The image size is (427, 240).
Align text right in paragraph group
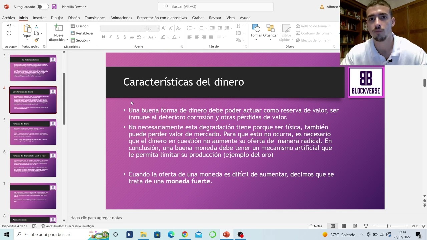[x=203, y=37]
